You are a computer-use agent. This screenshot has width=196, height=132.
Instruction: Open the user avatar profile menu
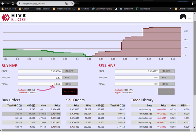(x=183, y=17)
